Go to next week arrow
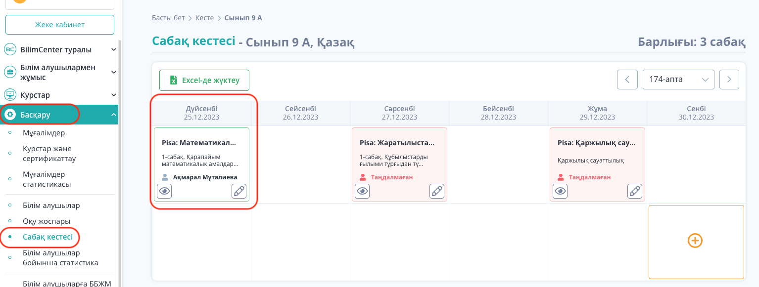 729,80
